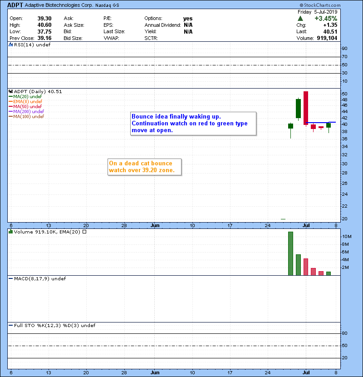Click the MACD(8,17,9) undef label
This screenshot has width=363, height=377.
[x=40, y=279]
